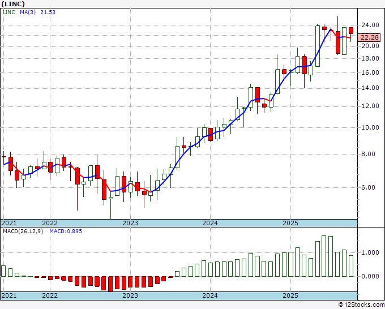The image size is (385, 309).
Task: Click 2025 on the price chart timeline
Action: tap(290, 223)
